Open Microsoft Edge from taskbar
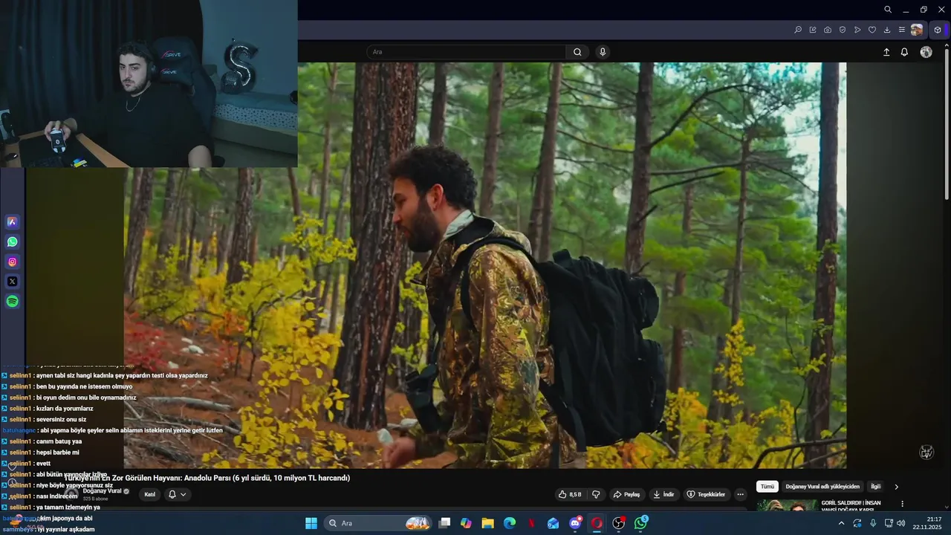 click(x=510, y=523)
